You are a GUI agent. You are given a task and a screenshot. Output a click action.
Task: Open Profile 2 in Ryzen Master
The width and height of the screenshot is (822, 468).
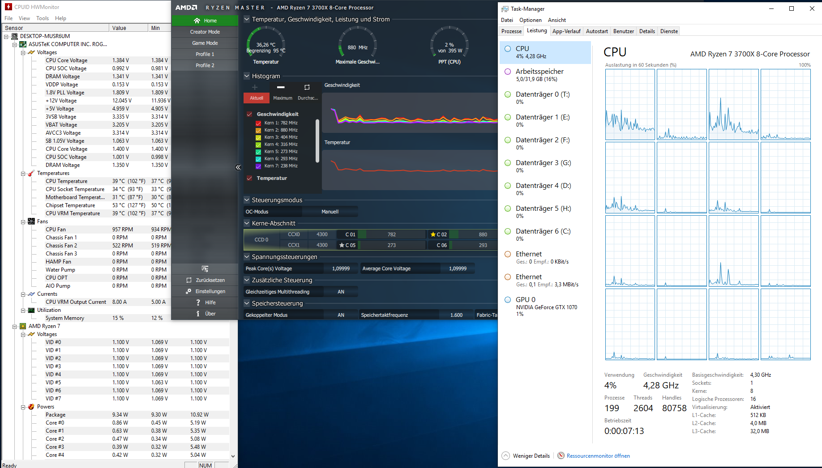tap(205, 65)
